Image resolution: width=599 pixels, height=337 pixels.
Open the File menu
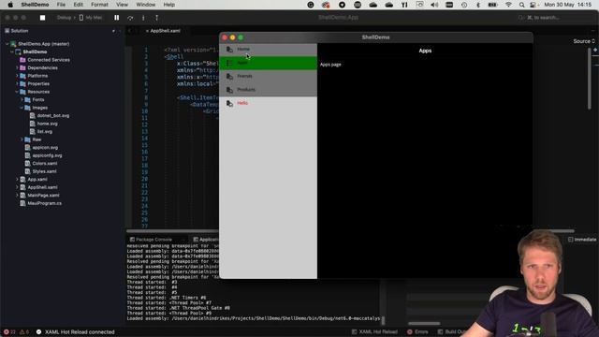(x=61, y=5)
